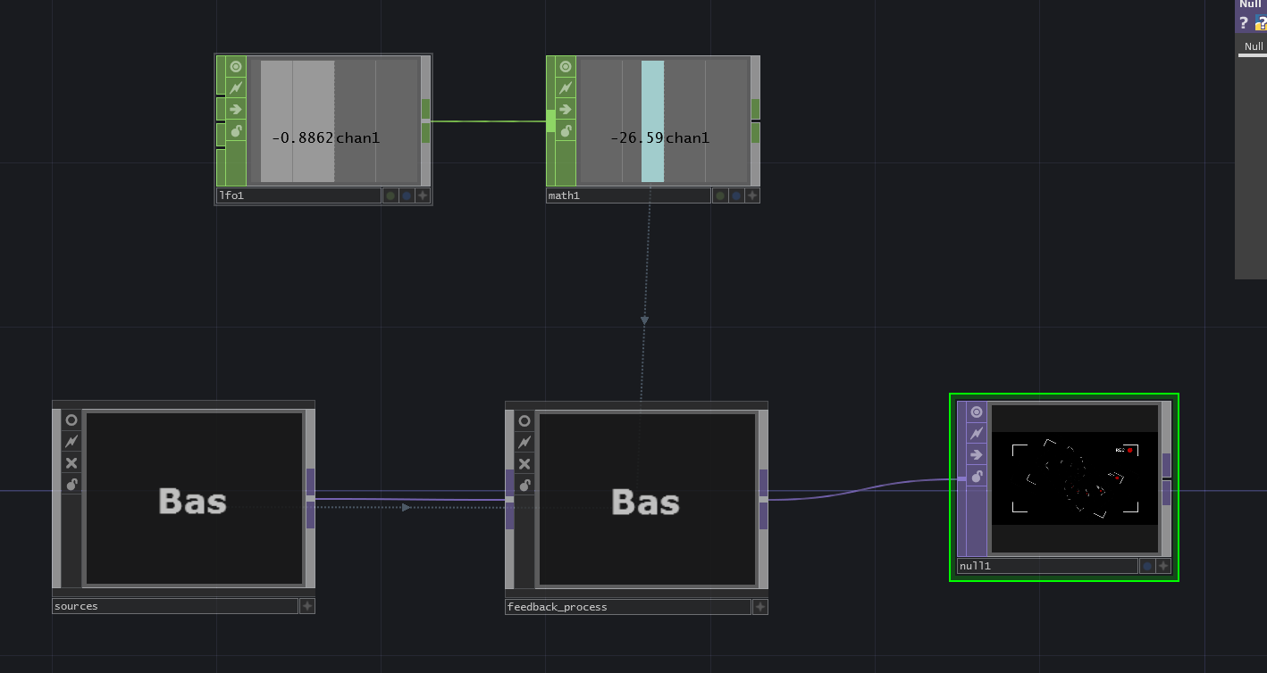
Task: Toggle the viewer active flag on math1
Action: (x=565, y=66)
